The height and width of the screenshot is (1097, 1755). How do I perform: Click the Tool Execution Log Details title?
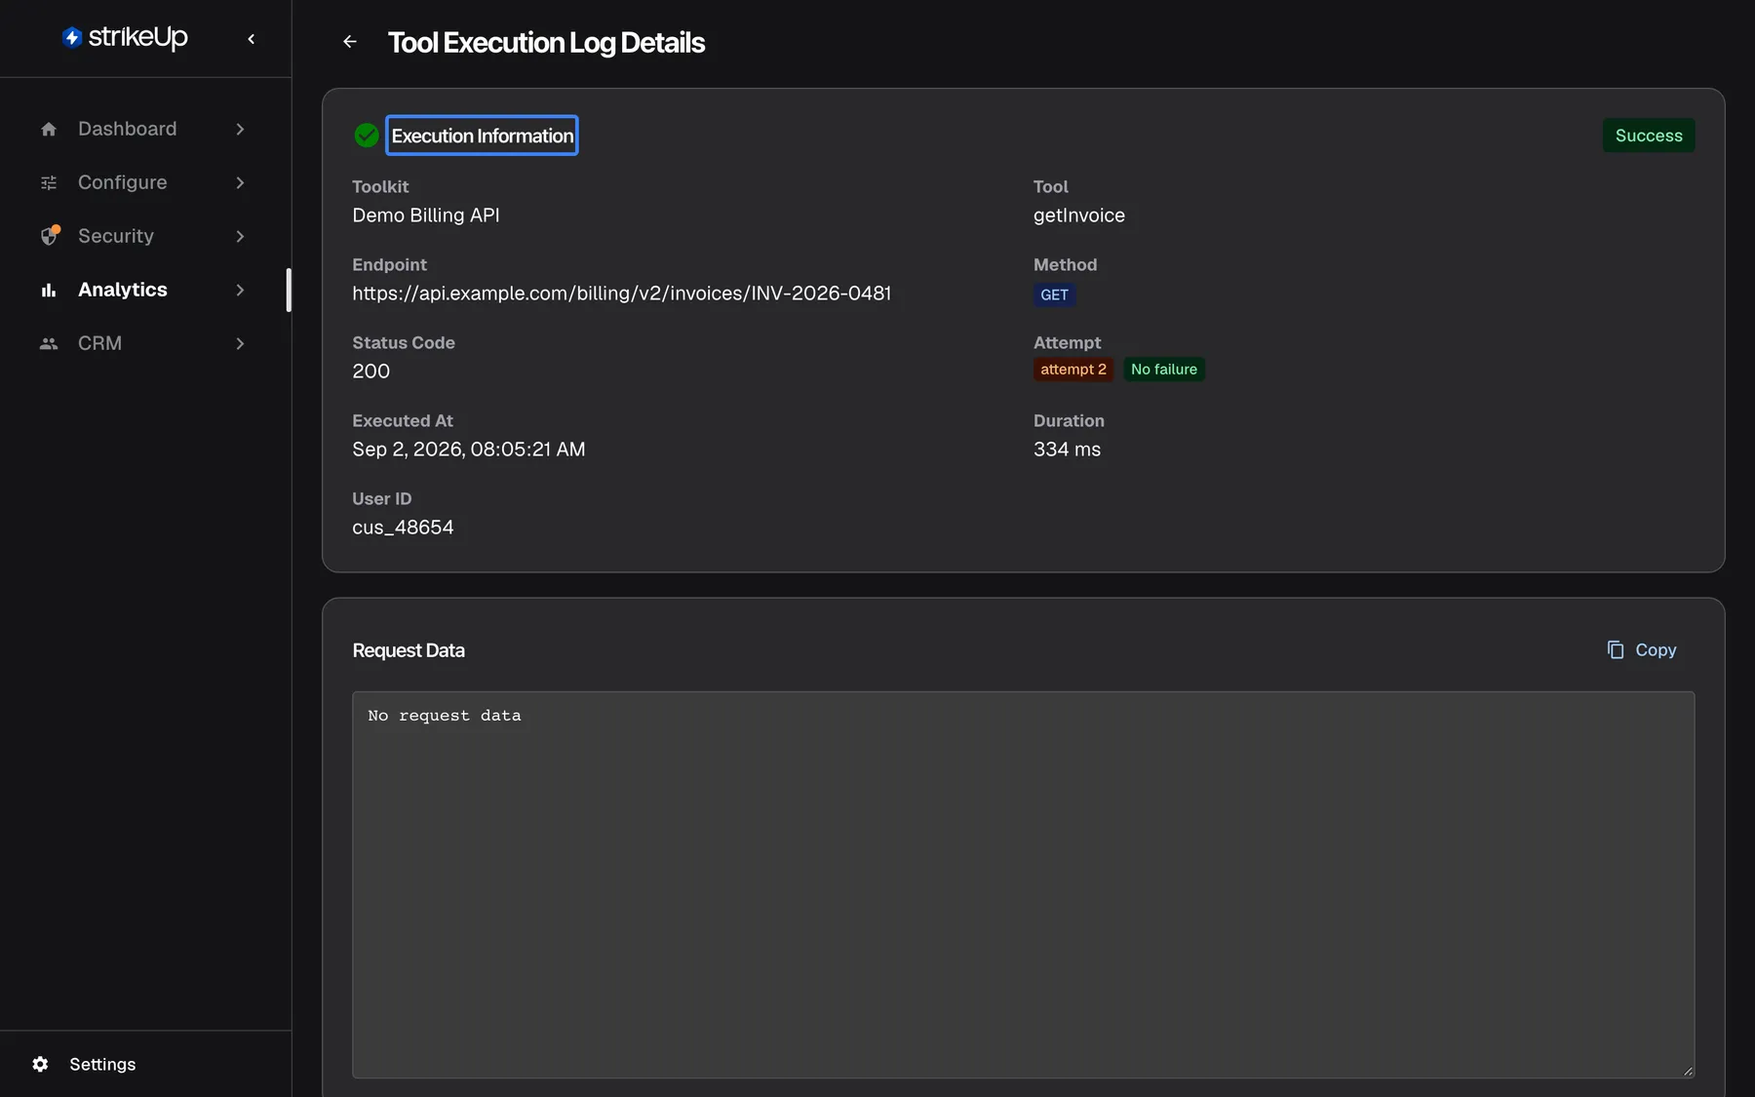tap(546, 43)
